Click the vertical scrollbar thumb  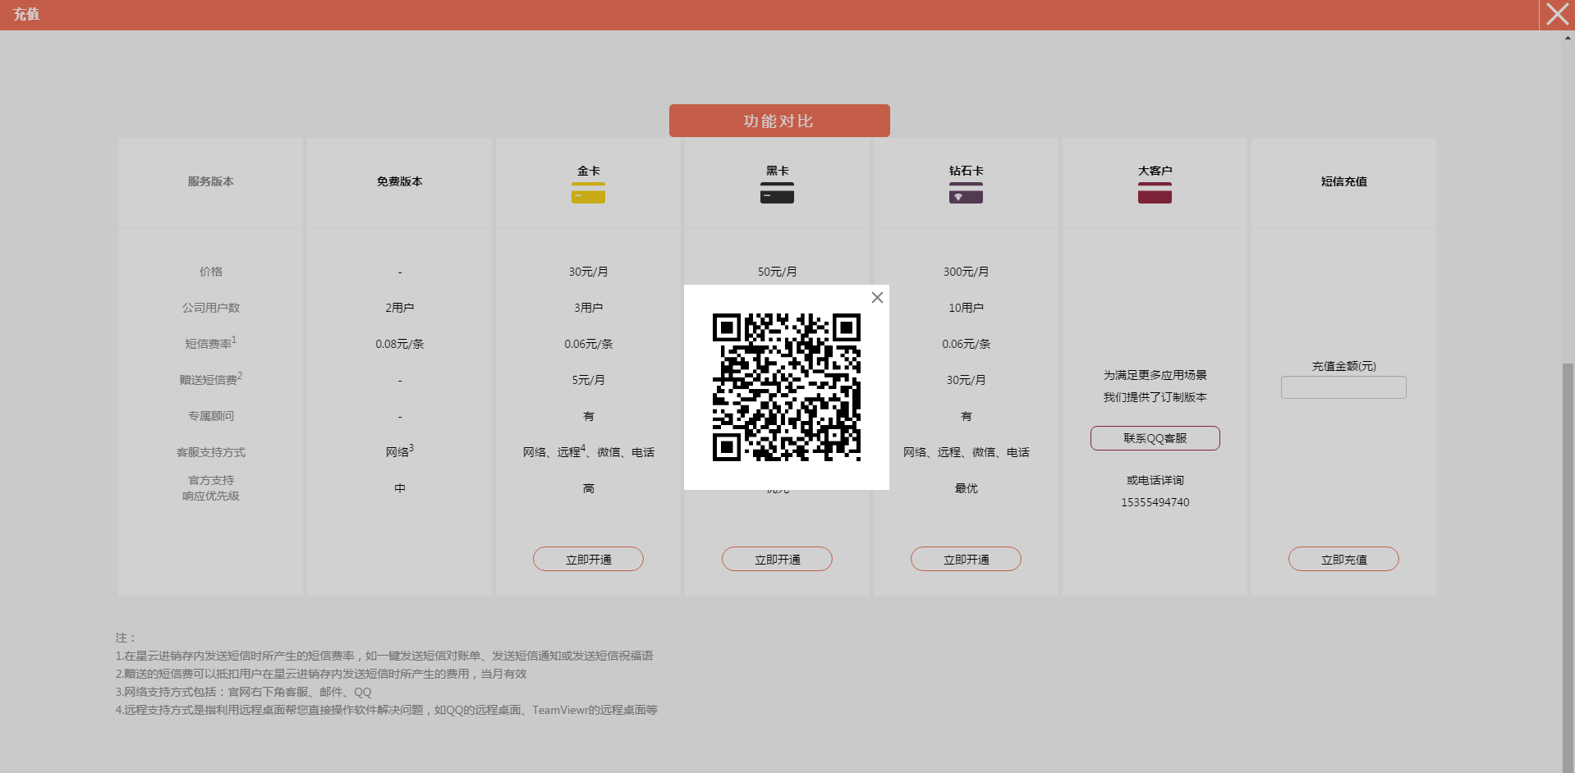pos(1568,566)
